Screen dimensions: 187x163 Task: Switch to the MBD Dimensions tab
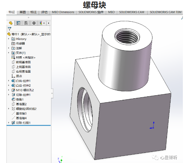[x=63, y=12]
